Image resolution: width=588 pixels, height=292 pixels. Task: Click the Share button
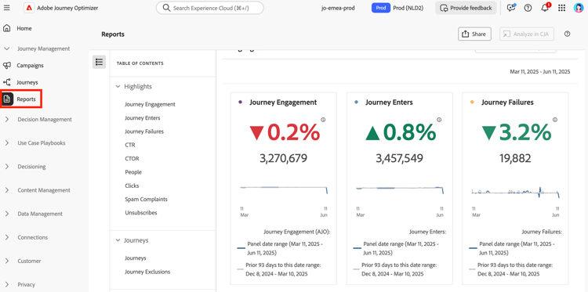[x=474, y=34]
